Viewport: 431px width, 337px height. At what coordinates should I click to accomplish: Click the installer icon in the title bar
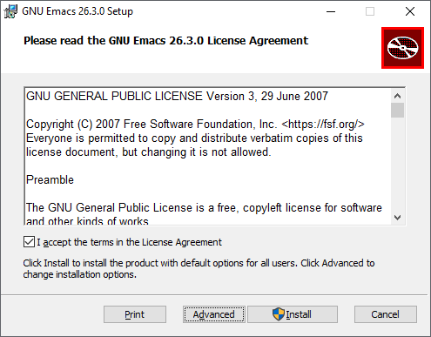click(x=10, y=11)
